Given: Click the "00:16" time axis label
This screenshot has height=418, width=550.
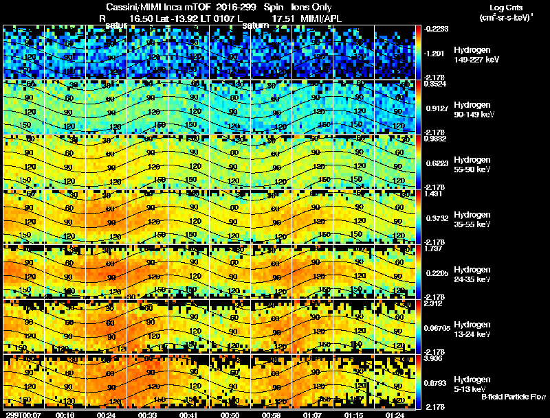Looking at the screenshot, I should (x=64, y=415).
